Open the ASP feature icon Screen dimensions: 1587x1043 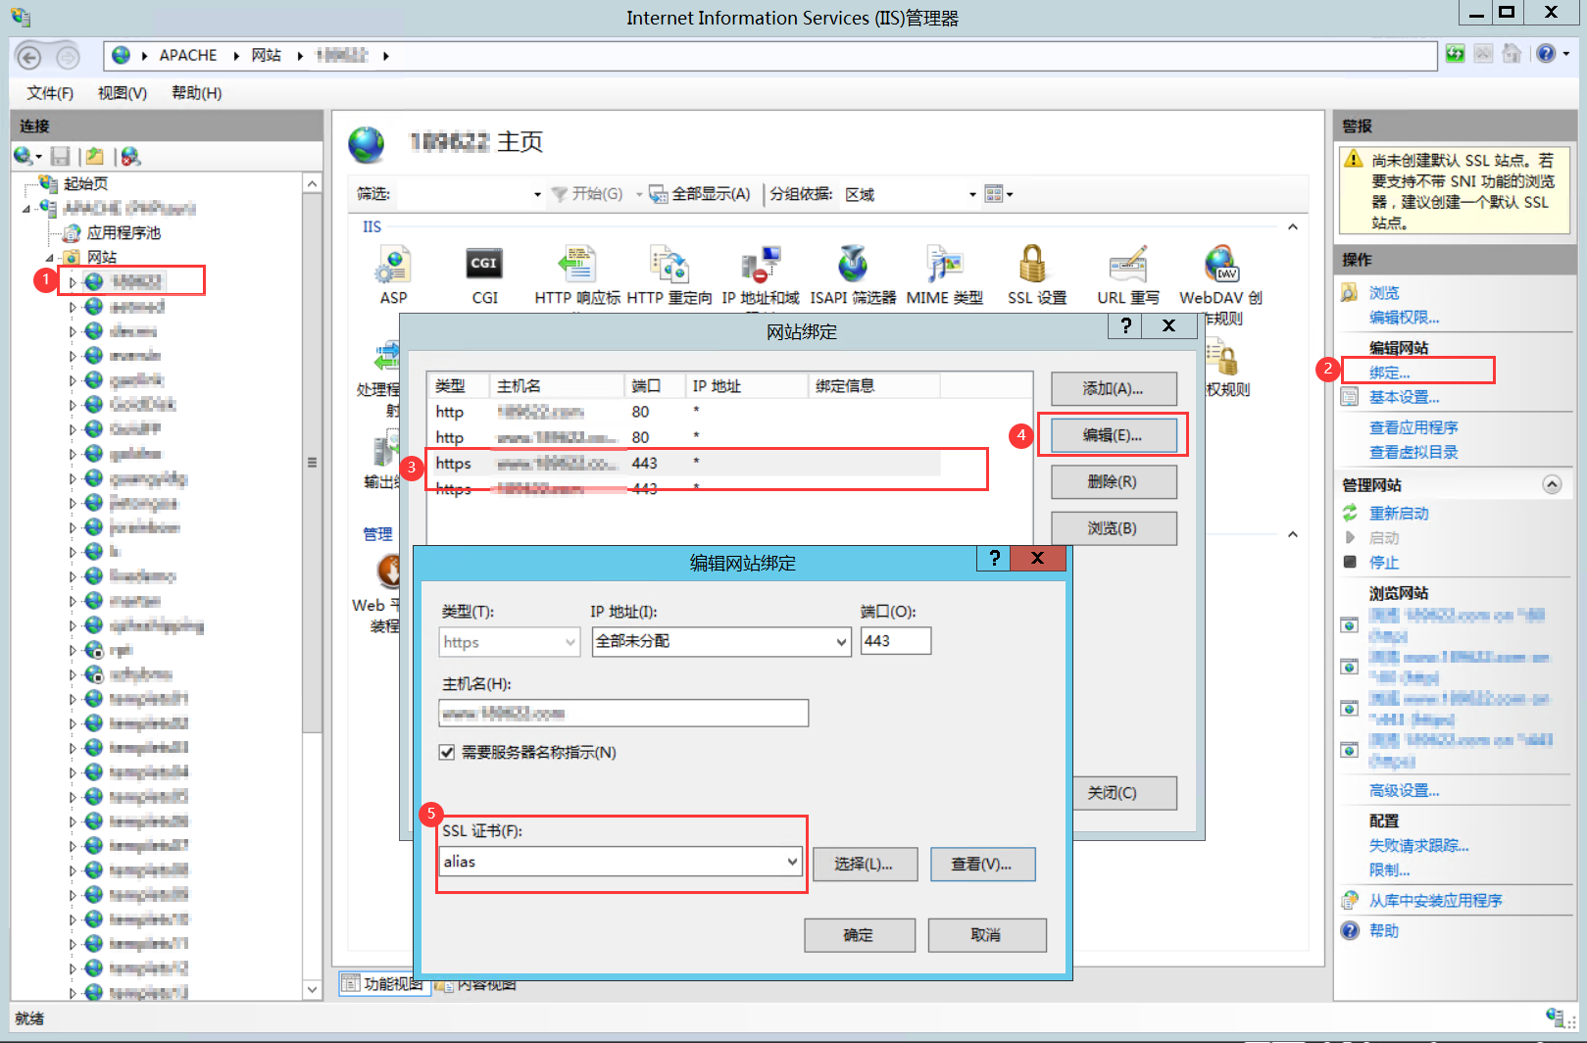[393, 265]
